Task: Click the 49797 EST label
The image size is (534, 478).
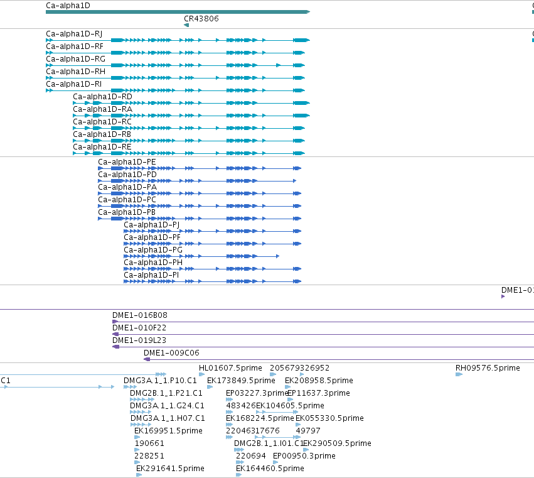Action: point(308,432)
